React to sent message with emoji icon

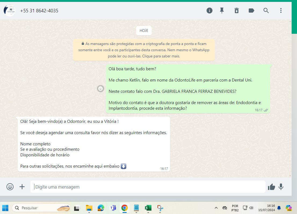point(101,88)
